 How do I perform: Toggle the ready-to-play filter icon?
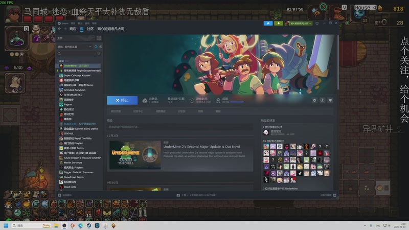(x=101, y=47)
